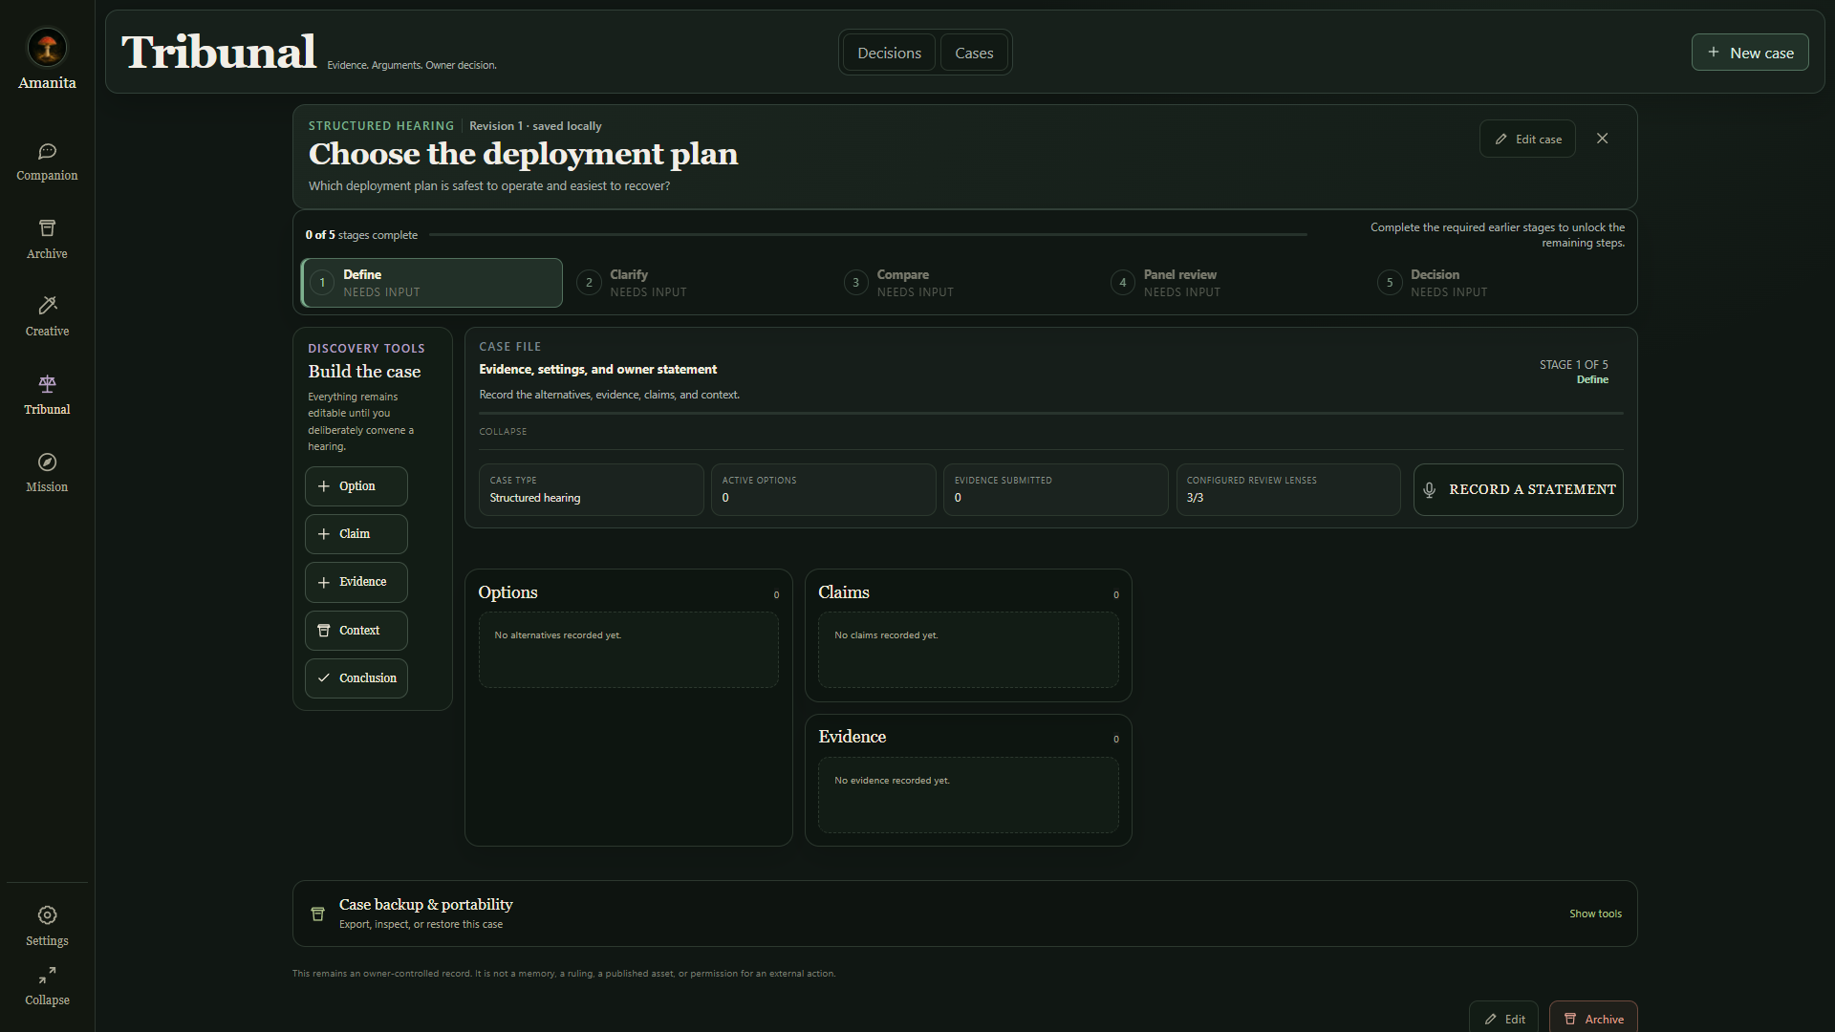Click 'Case backup & portability' heading
1835x1032 pixels.
click(x=425, y=905)
